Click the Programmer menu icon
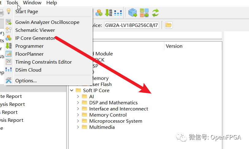The width and height of the screenshot is (249, 149). click(9, 46)
